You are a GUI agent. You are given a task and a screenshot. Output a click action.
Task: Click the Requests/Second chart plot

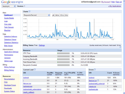(70, 29)
